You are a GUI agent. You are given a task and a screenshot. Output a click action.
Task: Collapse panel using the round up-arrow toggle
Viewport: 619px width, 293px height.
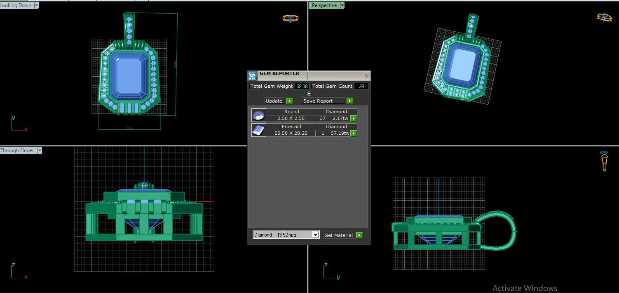click(309, 94)
